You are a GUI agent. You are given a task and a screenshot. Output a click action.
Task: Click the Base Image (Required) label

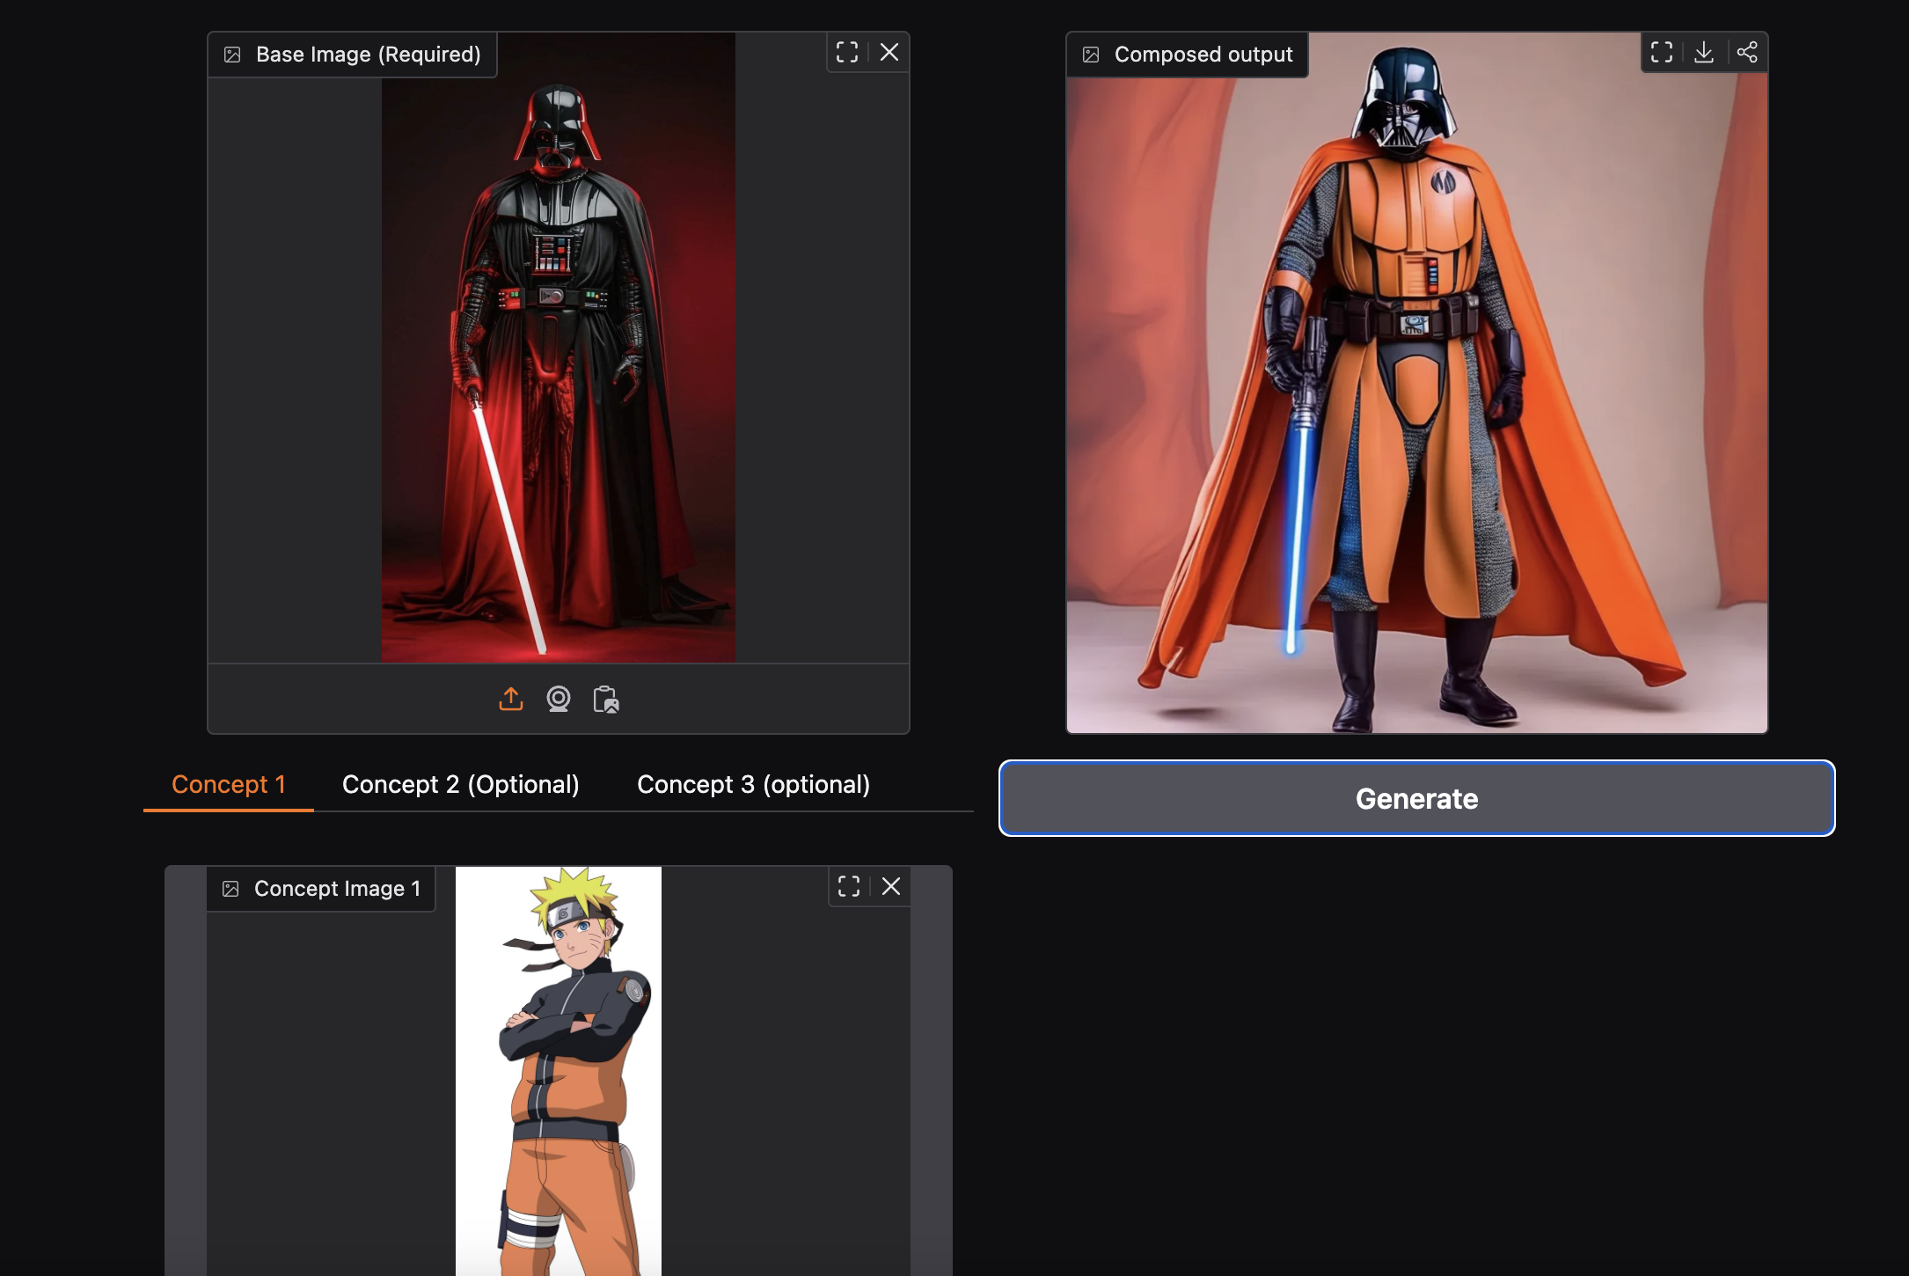point(368,55)
